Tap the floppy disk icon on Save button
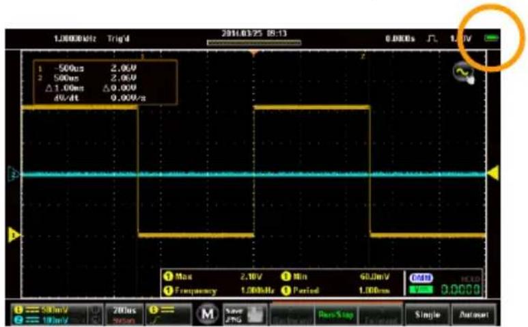Screen dimensions: 528x327 [x=256, y=314]
